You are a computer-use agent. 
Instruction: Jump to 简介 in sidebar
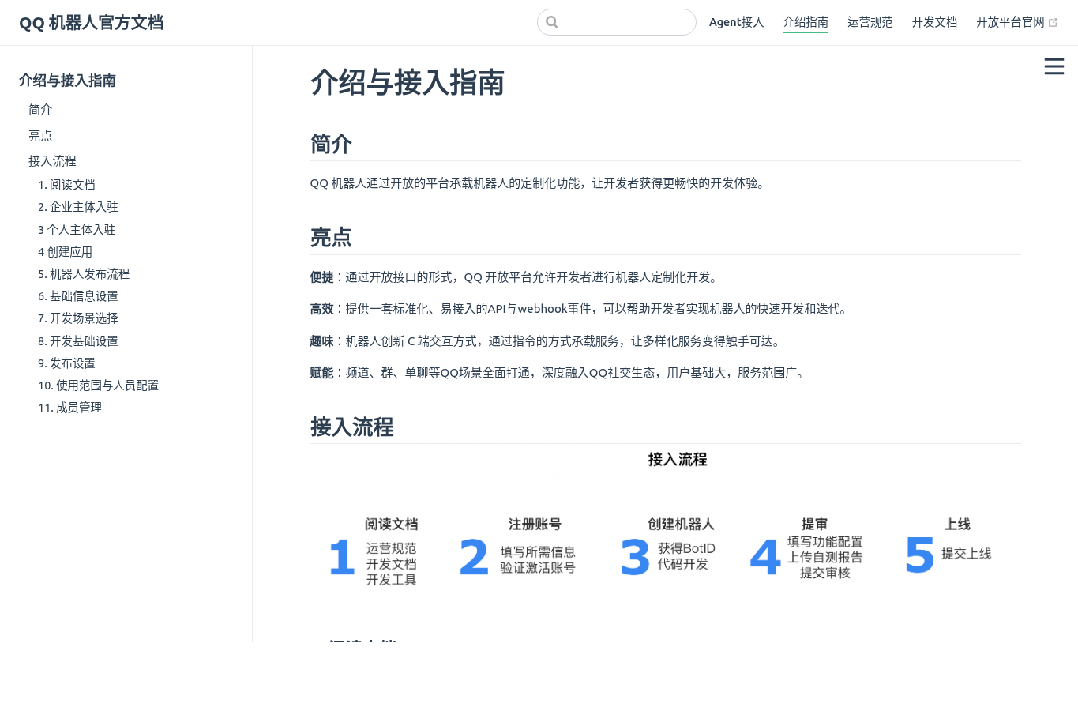[x=40, y=110]
